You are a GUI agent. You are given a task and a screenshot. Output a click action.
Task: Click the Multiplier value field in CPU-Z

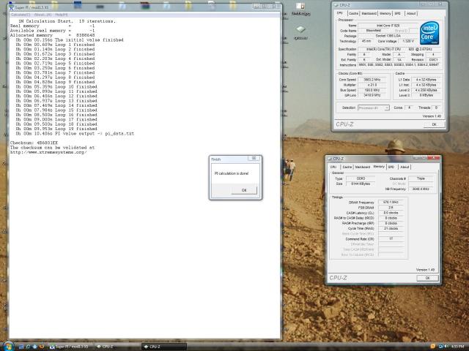tap(372, 85)
